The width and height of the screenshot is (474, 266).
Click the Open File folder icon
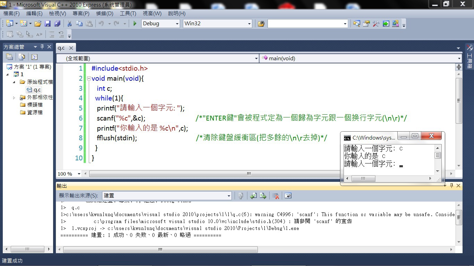38,24
